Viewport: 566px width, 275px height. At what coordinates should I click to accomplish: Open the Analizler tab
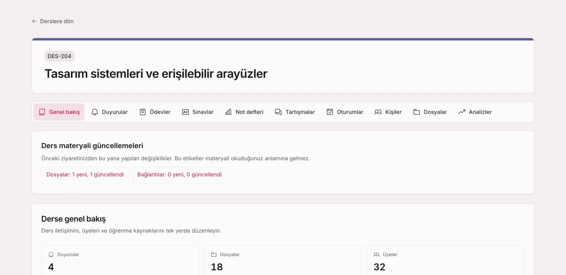[475, 112]
